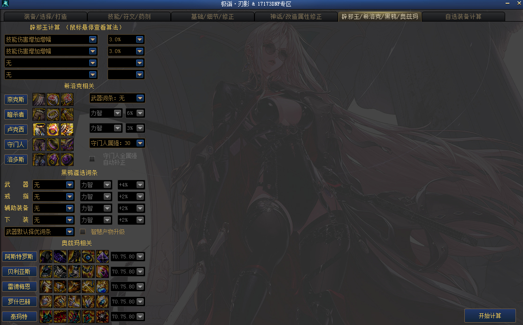Open 基础/细节/修正 tab
This screenshot has width=523, height=325.
pos(213,17)
